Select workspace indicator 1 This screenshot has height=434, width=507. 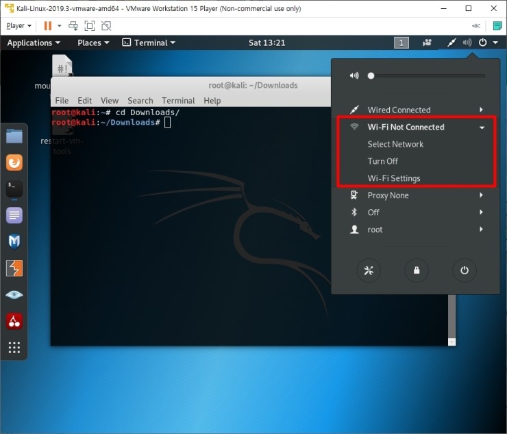coord(401,43)
